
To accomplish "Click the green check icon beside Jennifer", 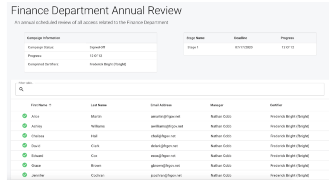I will click(24, 175).
